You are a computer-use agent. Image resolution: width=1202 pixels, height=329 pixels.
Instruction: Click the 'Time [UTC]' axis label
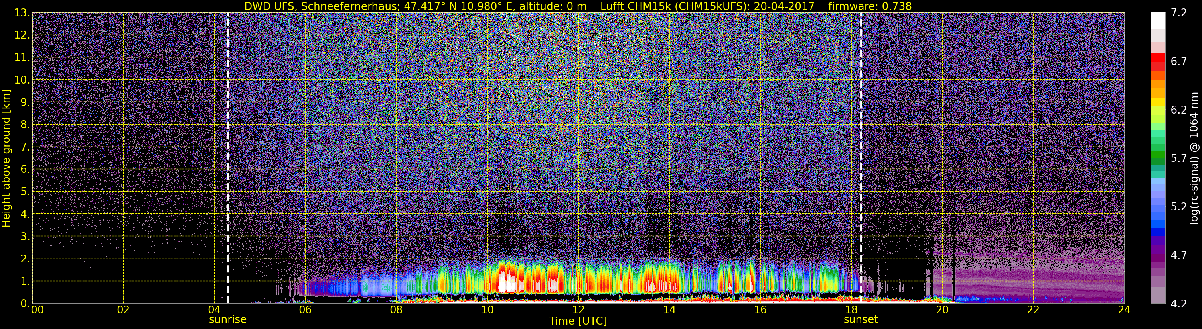(x=578, y=321)
